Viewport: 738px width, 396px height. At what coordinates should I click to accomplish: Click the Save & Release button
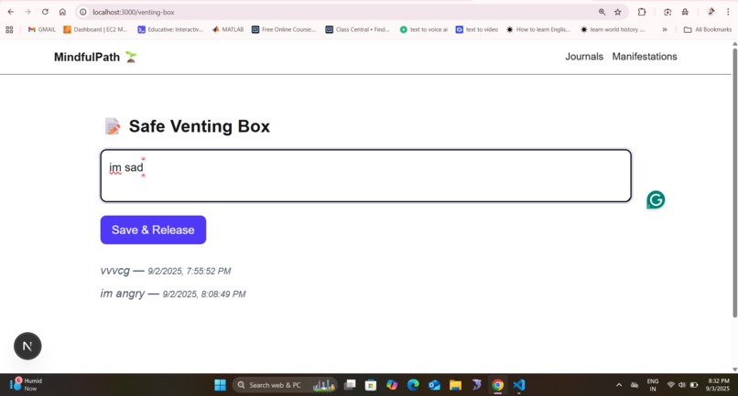(153, 230)
